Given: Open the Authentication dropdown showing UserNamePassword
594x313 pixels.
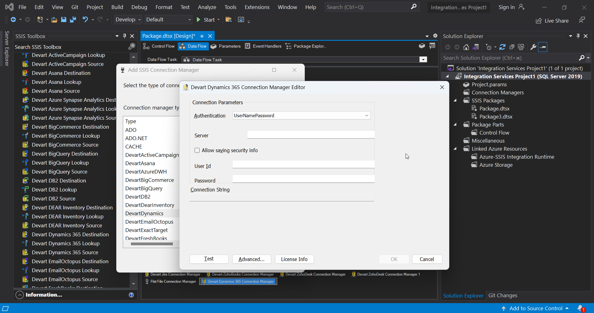Looking at the screenshot, I should [x=366, y=115].
